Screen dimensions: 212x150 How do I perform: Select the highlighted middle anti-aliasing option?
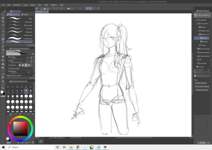(26, 65)
